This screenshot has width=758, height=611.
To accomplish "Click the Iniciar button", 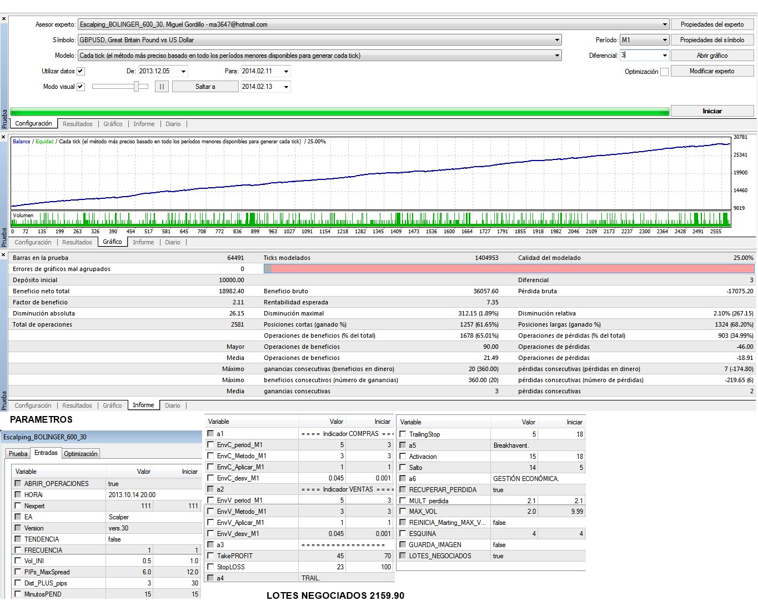I will click(712, 111).
